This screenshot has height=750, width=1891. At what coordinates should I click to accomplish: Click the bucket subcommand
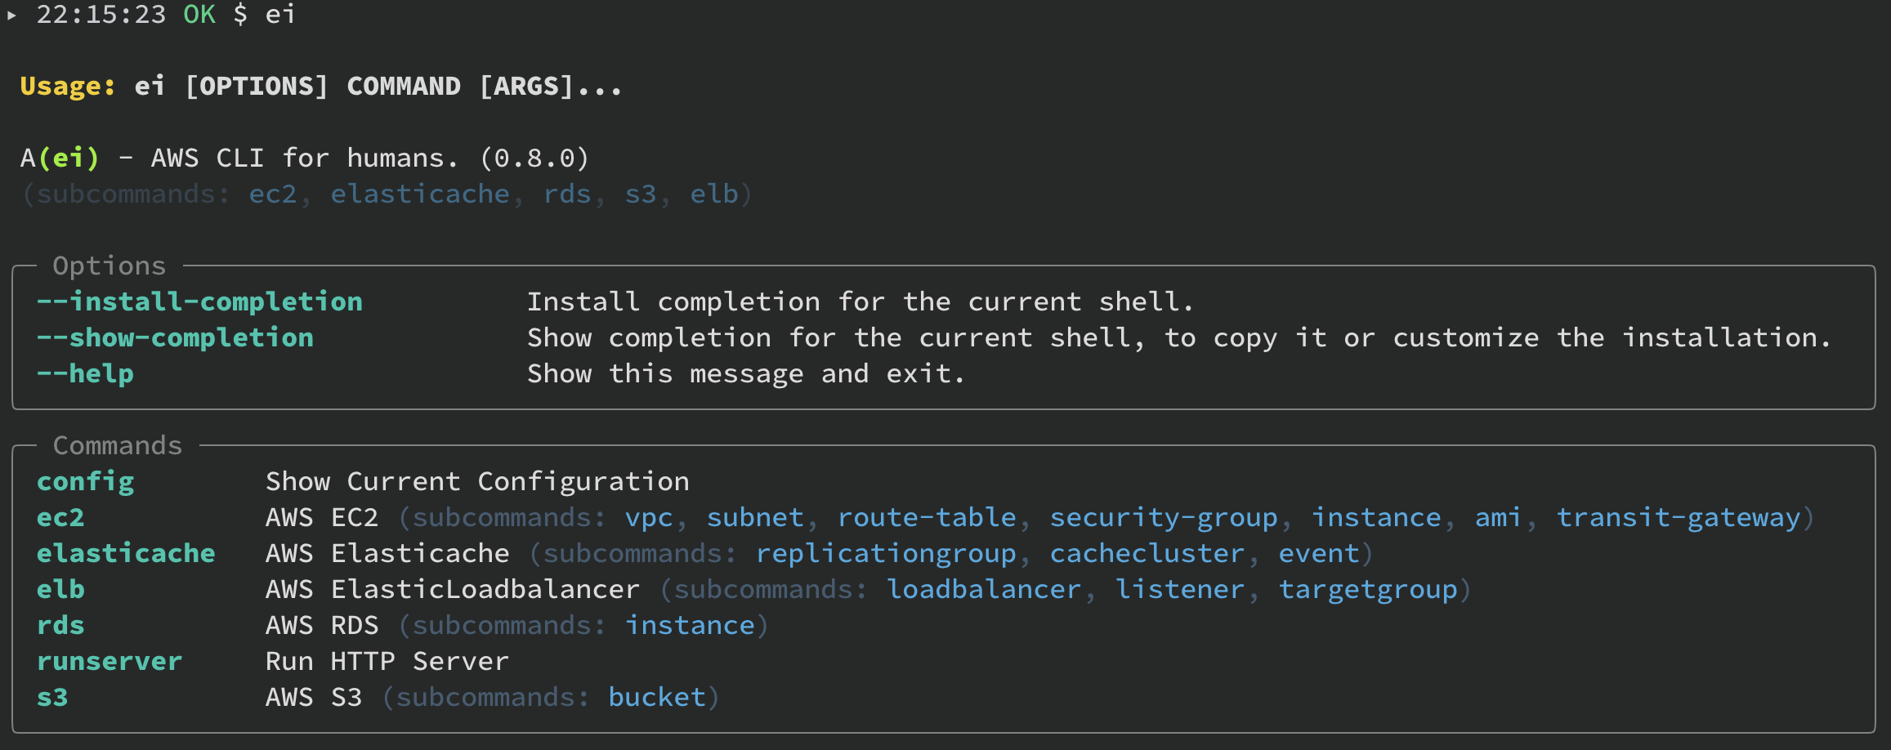tap(657, 697)
